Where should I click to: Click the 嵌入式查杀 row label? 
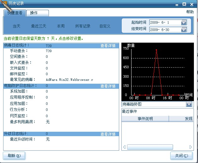pos(21,63)
